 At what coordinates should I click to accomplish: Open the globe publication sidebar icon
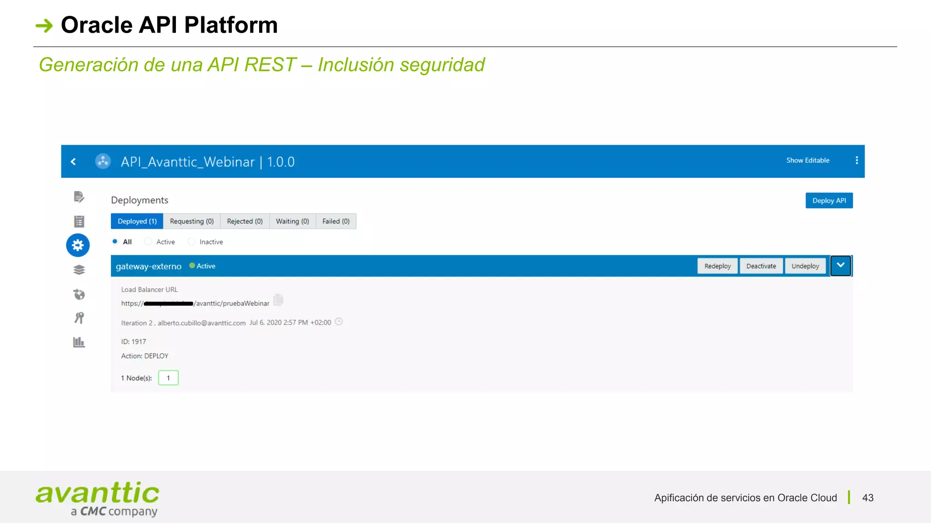pyautogui.click(x=79, y=295)
